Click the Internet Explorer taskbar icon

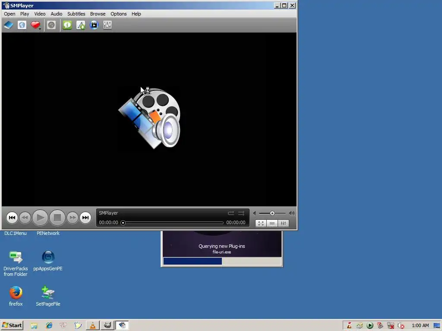[49, 326]
